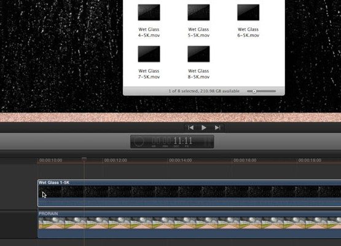Click the icon size slider in Finder
The height and width of the screenshot is (246, 341).
click(x=261, y=91)
